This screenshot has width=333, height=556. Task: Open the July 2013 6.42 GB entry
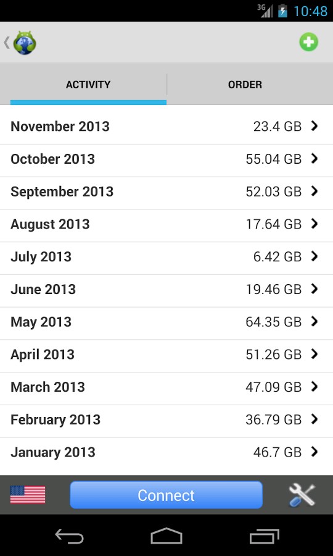(x=166, y=258)
